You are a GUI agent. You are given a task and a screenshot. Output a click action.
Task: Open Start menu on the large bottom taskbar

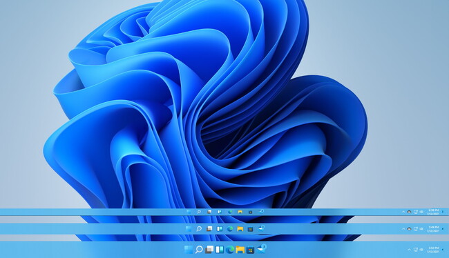[x=189, y=250]
